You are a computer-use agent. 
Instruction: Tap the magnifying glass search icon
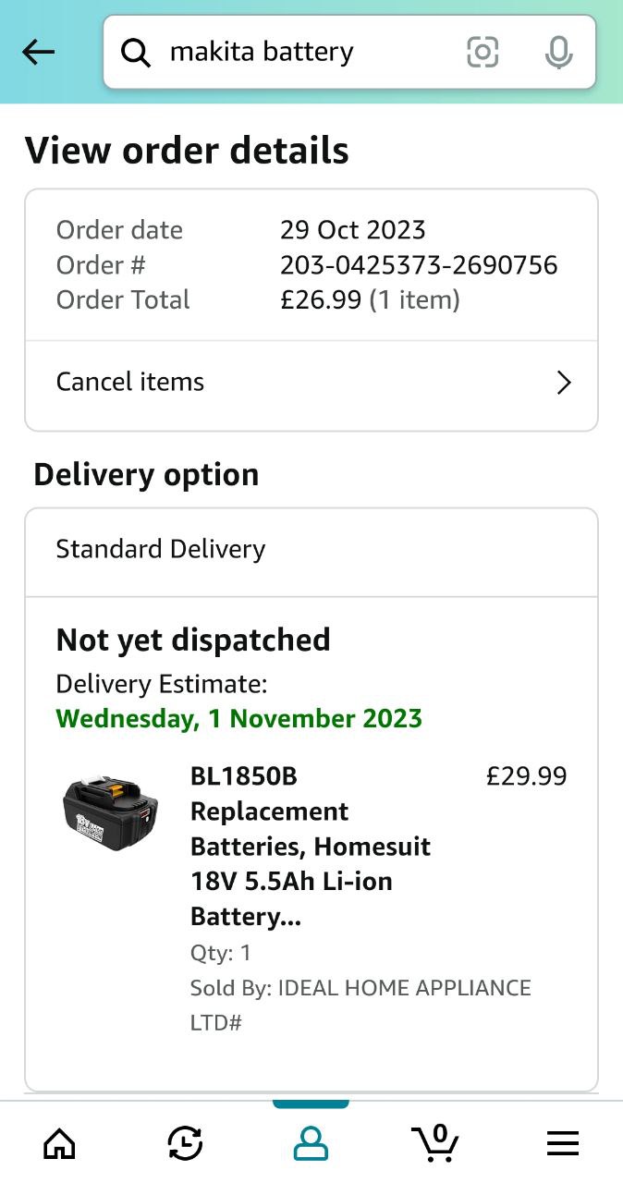click(136, 54)
